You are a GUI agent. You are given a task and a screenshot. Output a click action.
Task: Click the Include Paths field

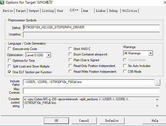pos(89,82)
